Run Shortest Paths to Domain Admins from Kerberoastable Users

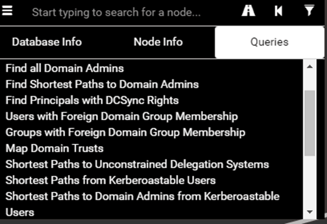pyautogui.click(x=142, y=204)
